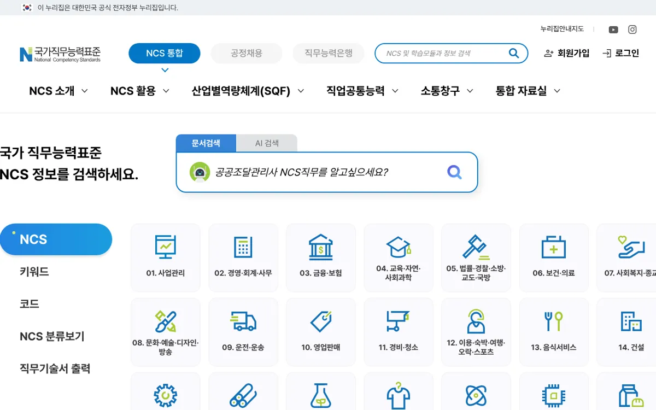
Task: Expand the NCS 활용 menu
Action: click(140, 91)
